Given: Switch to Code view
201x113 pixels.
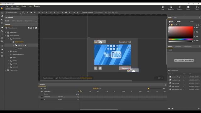Looking at the screenshot, I should click(x=180, y=8).
